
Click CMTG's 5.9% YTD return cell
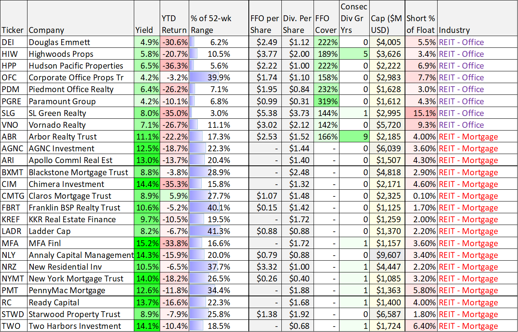174,196
